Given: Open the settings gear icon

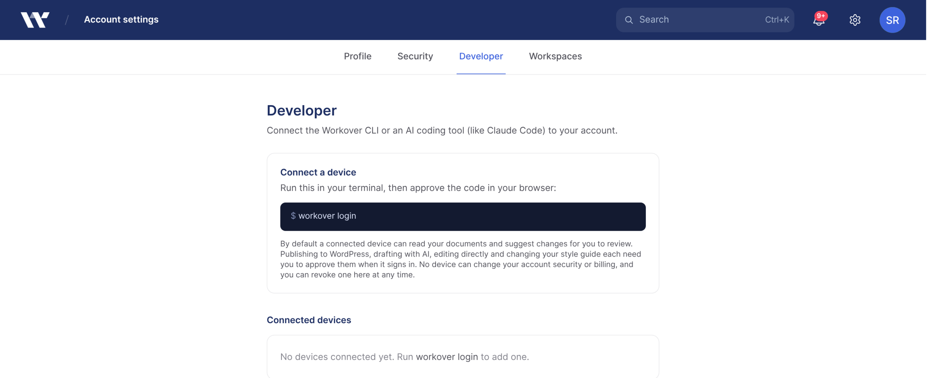Looking at the screenshot, I should click(855, 20).
